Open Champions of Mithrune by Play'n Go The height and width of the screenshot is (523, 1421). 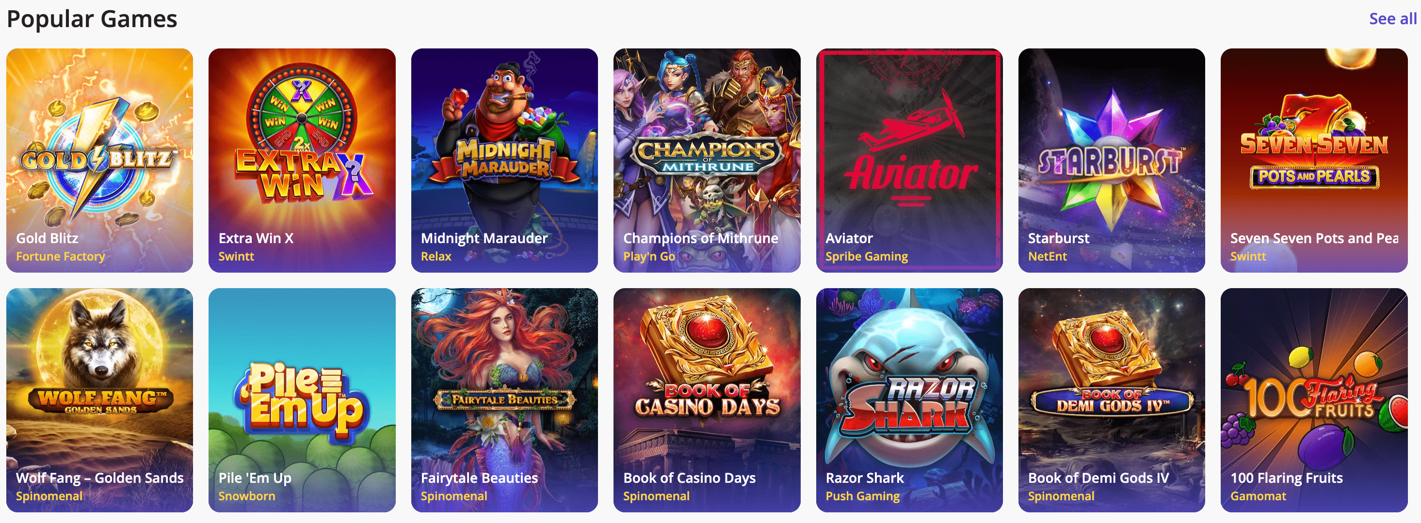pos(707,160)
